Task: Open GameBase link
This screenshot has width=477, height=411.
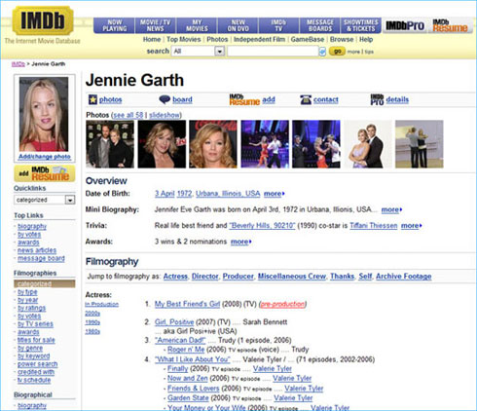Action: click(x=308, y=39)
